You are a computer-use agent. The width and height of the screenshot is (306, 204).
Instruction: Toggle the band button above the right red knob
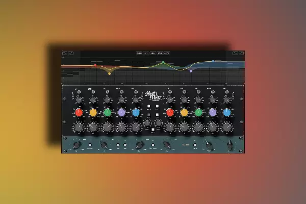170,92
